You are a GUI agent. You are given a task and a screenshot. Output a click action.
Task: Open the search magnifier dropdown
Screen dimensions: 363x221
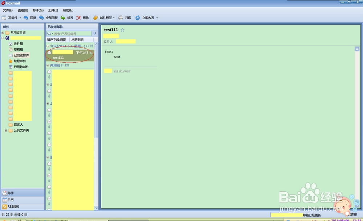(x=50, y=34)
